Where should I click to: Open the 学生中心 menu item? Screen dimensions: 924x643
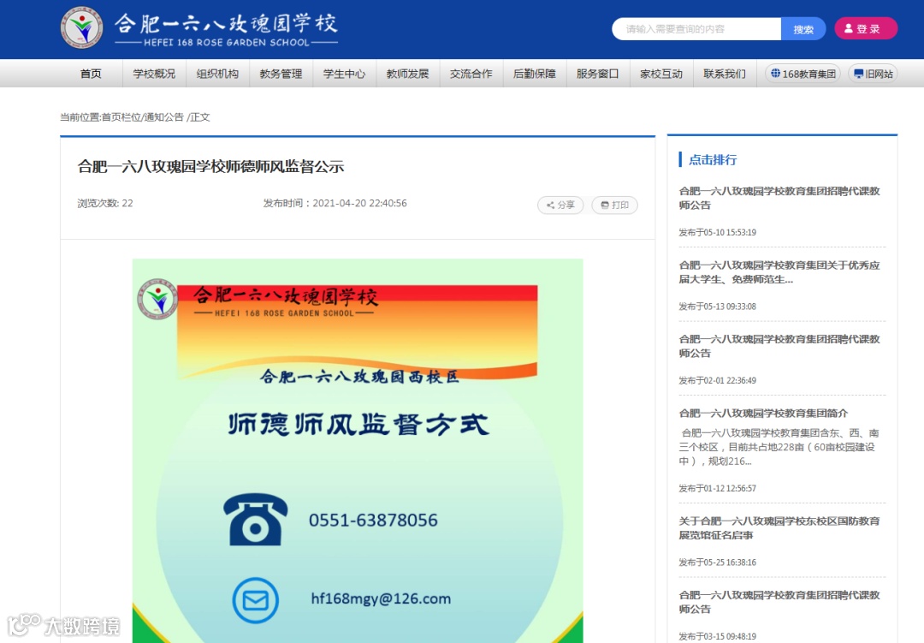[344, 74]
